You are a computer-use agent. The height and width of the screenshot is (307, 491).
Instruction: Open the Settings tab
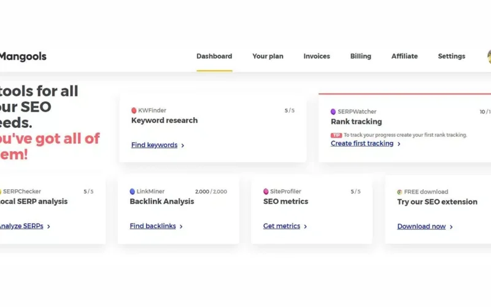pyautogui.click(x=451, y=56)
